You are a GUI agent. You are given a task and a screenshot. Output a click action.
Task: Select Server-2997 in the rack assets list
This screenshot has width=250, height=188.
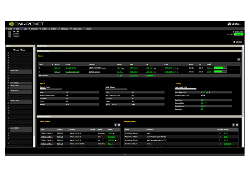15,70
